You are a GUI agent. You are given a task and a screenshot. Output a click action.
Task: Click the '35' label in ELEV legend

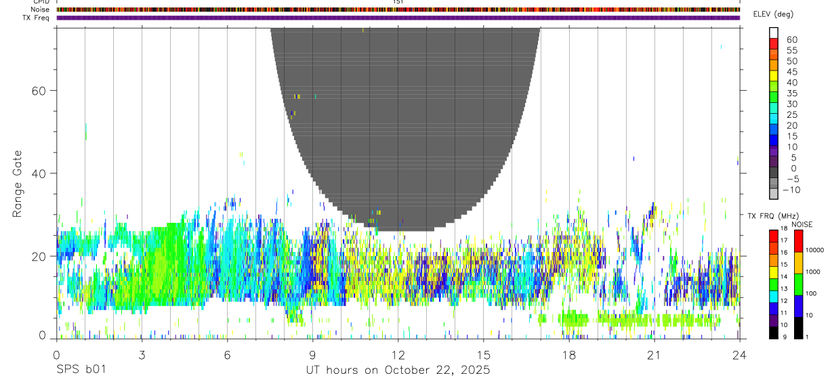tap(791, 93)
